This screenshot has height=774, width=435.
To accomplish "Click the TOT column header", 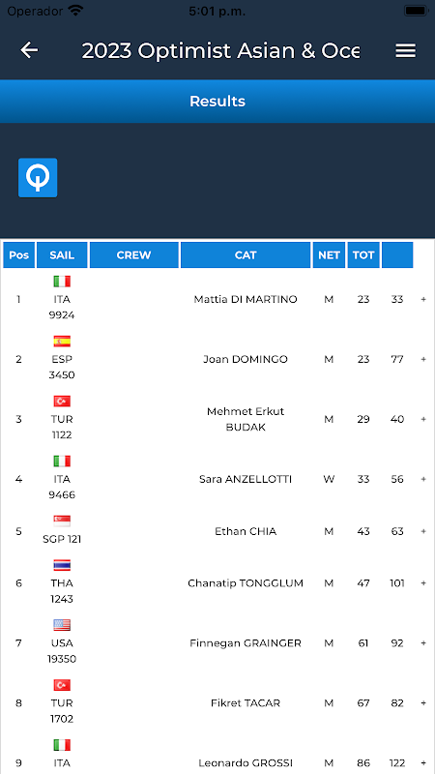I will pos(363,255).
